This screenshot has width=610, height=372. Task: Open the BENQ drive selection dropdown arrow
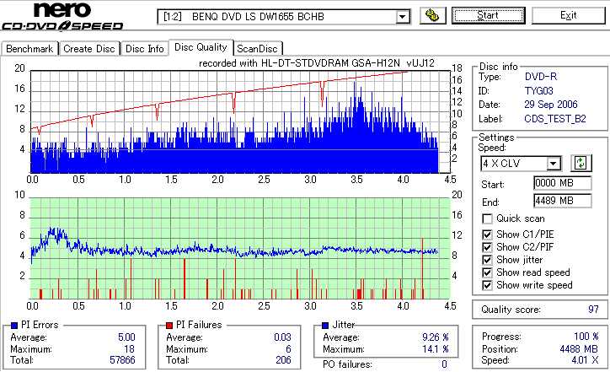point(402,17)
